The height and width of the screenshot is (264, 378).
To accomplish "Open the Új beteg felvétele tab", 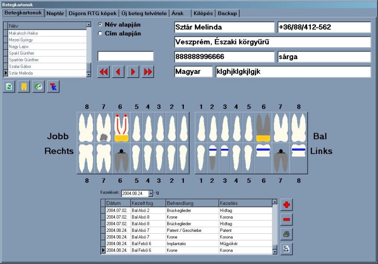I will 141,13.
